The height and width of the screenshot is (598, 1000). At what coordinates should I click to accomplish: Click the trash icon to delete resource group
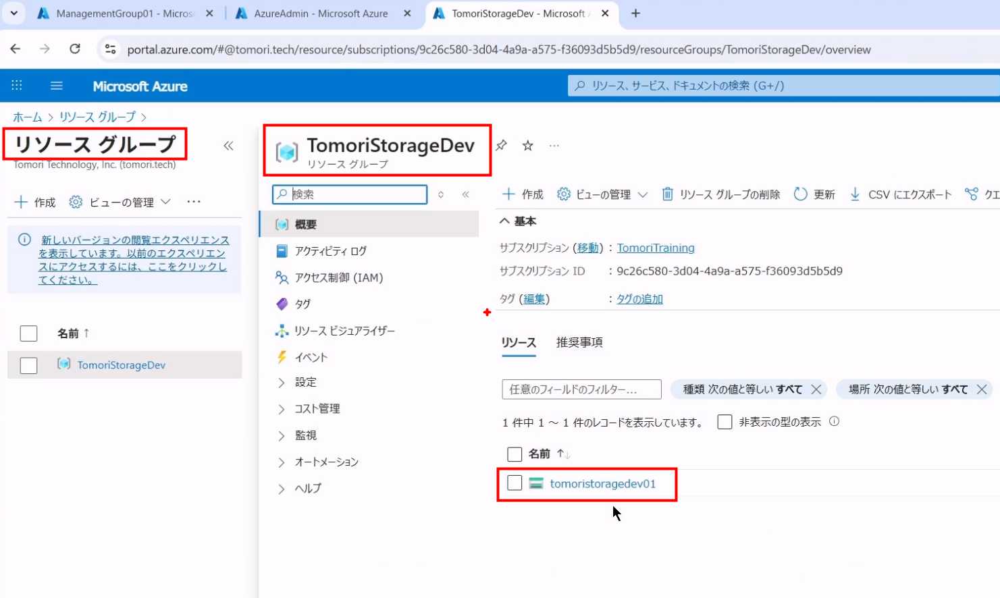(x=667, y=194)
